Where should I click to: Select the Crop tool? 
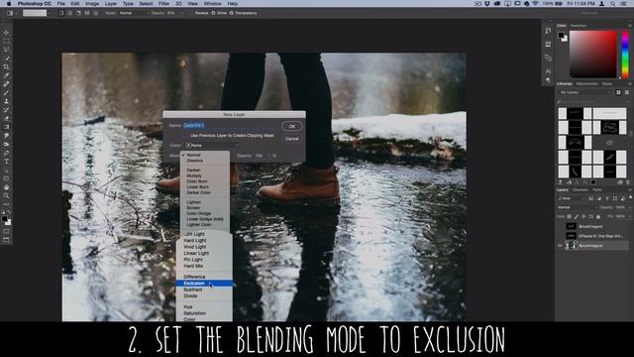(6, 66)
